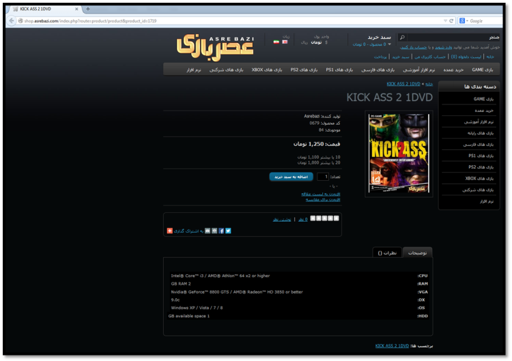Select the Iranian flag language icon
The image size is (512, 361).
(276, 42)
